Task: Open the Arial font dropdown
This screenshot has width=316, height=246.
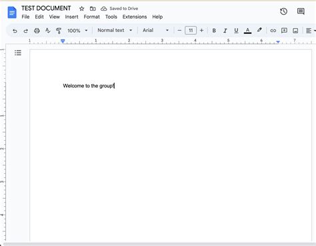Action: coord(155,30)
